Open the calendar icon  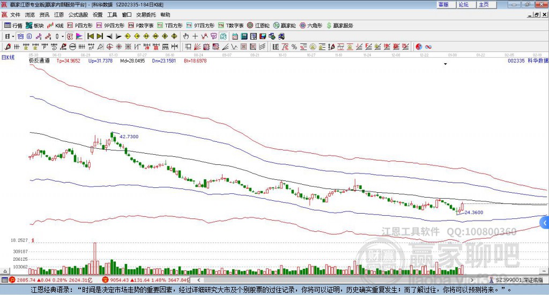click(x=235, y=36)
